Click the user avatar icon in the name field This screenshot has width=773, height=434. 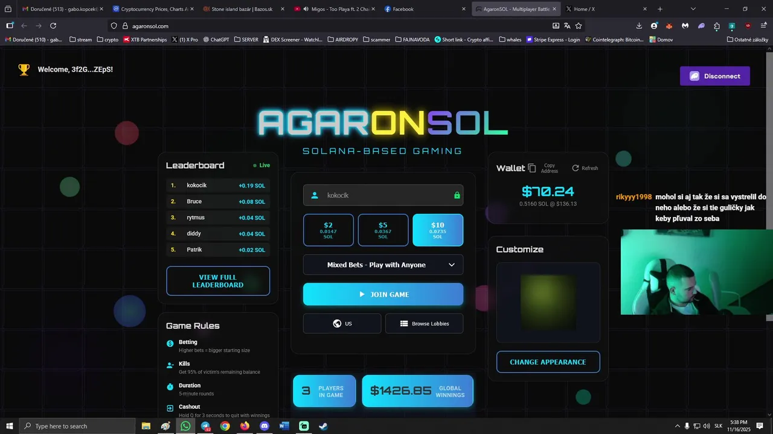click(315, 195)
